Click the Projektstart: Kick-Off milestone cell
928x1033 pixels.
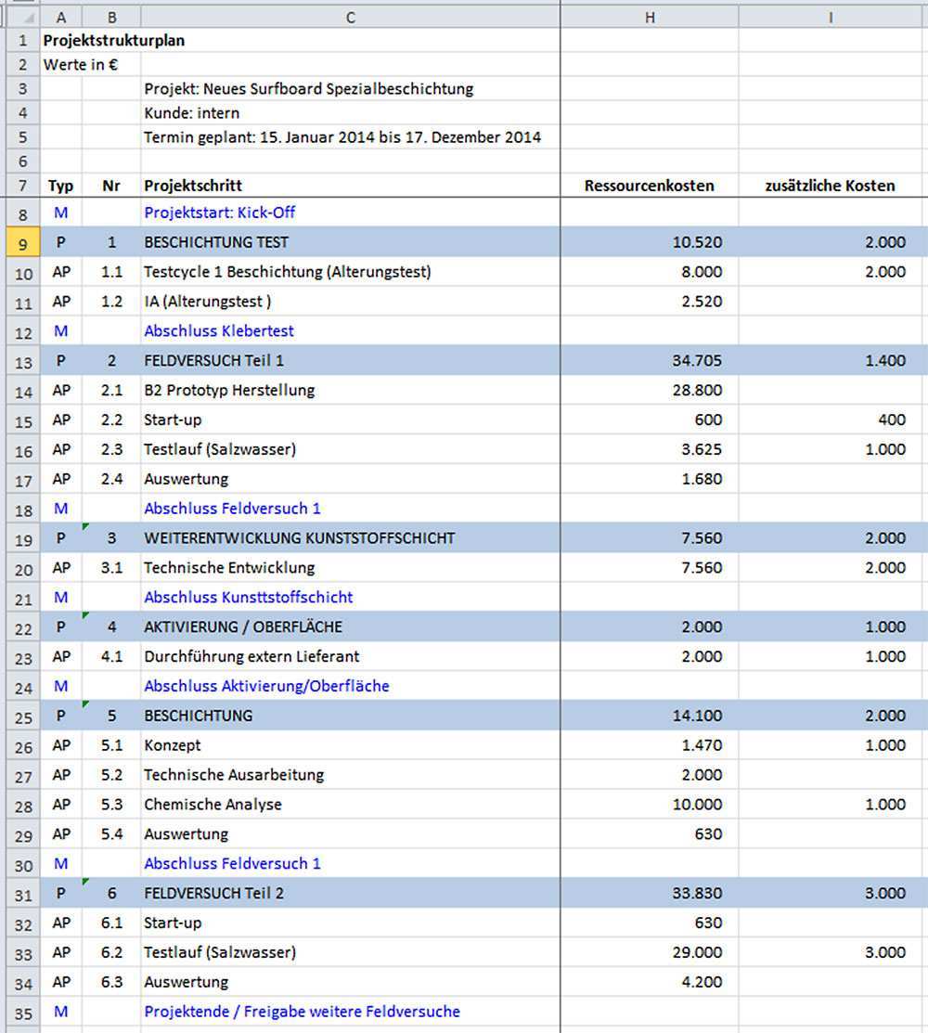coord(220,213)
